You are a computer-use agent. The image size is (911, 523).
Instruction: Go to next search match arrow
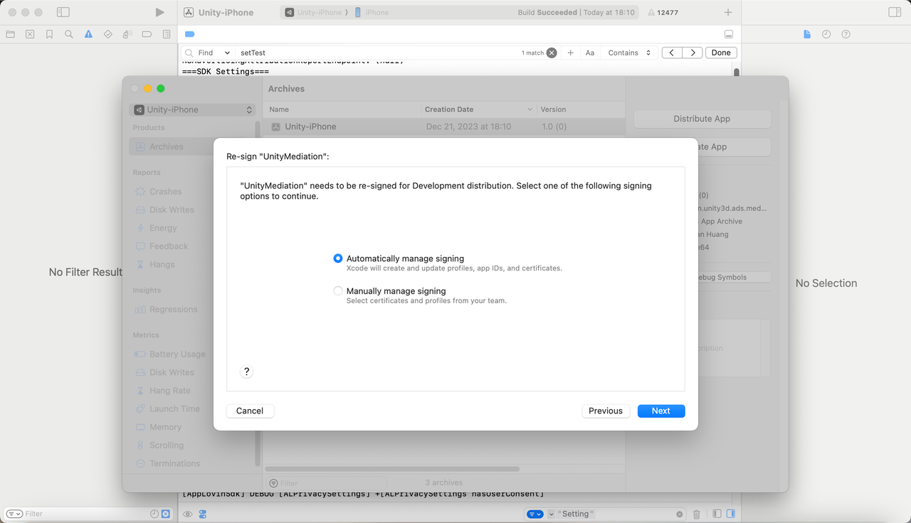(x=693, y=53)
